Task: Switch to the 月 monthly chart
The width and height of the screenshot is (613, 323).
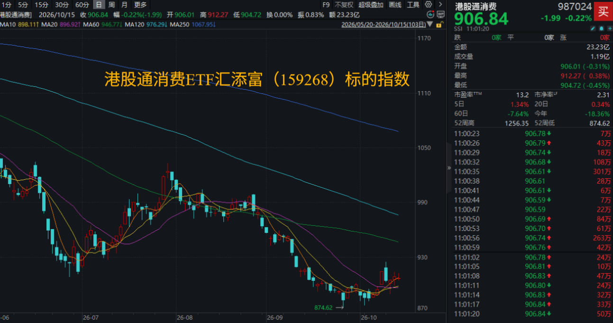Action: 124,5
